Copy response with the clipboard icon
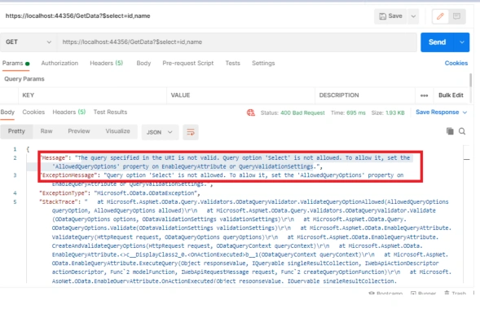 click(450, 131)
